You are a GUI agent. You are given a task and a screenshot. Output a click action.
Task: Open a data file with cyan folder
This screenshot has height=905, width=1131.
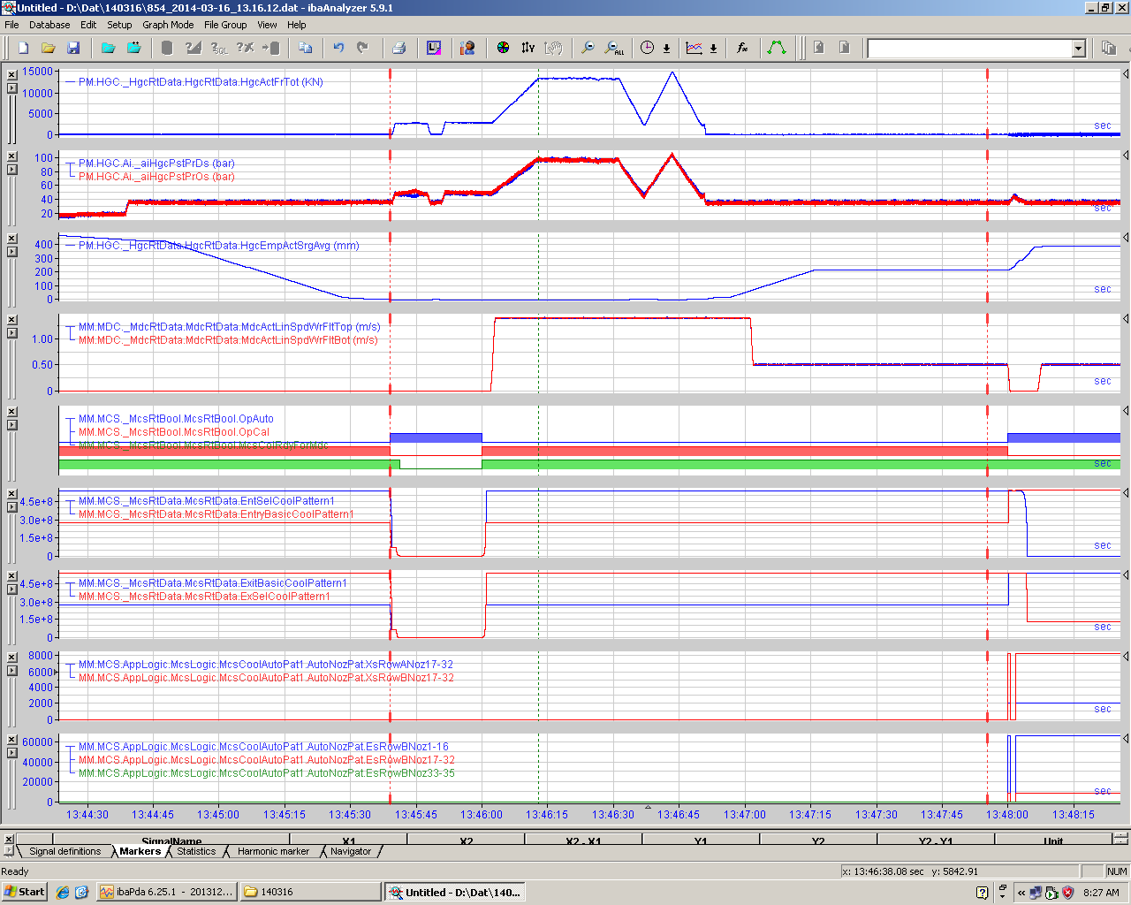[108, 48]
